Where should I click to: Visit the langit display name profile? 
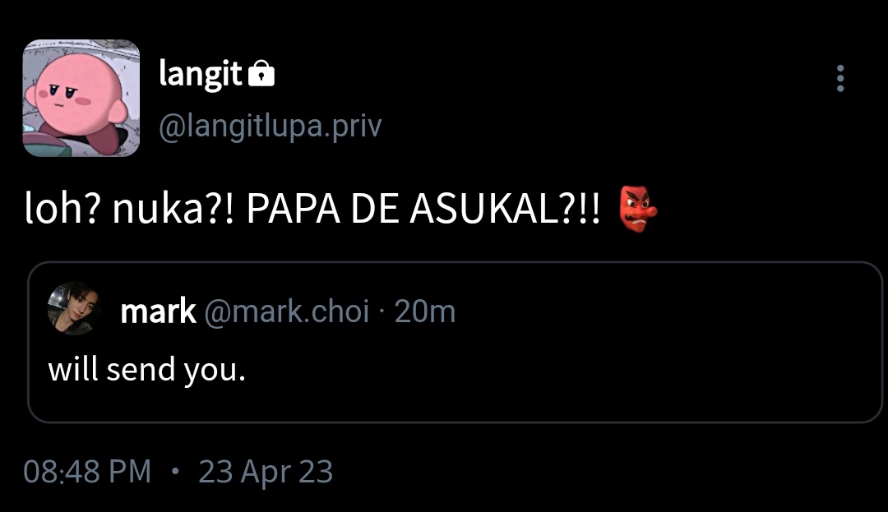point(201,74)
